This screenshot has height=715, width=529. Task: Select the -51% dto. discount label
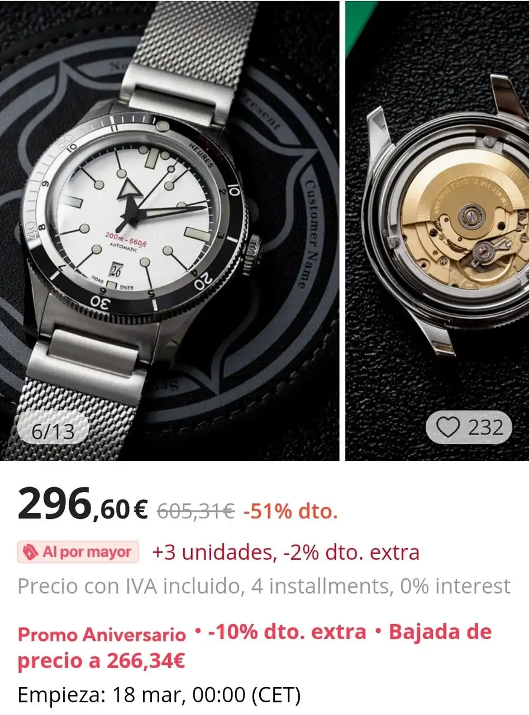[290, 510]
